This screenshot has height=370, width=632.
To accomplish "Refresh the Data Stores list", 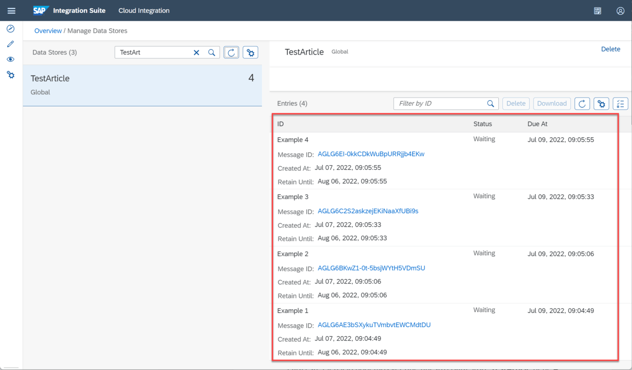I will tap(231, 53).
